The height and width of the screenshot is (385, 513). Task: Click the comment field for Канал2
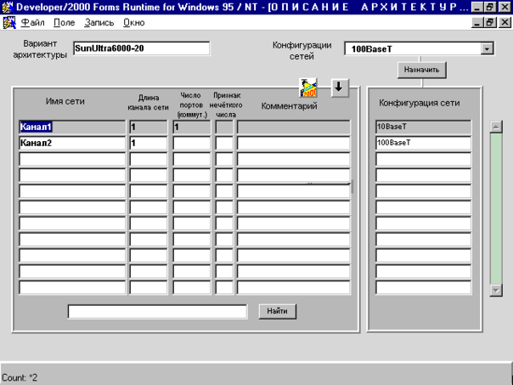294,143
